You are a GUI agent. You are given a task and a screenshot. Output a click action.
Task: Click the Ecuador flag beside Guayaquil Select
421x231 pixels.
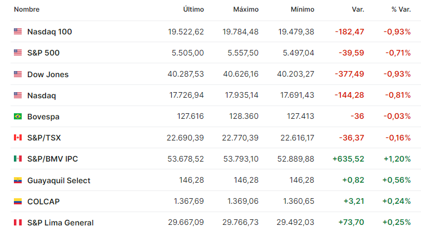click(18, 180)
